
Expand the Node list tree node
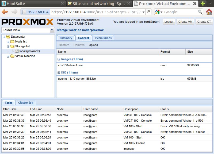pyautogui.click(x=8, y=42)
